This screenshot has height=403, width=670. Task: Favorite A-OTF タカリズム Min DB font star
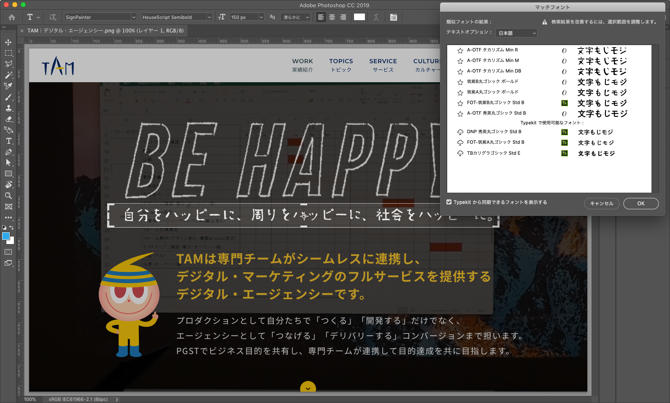(x=460, y=72)
